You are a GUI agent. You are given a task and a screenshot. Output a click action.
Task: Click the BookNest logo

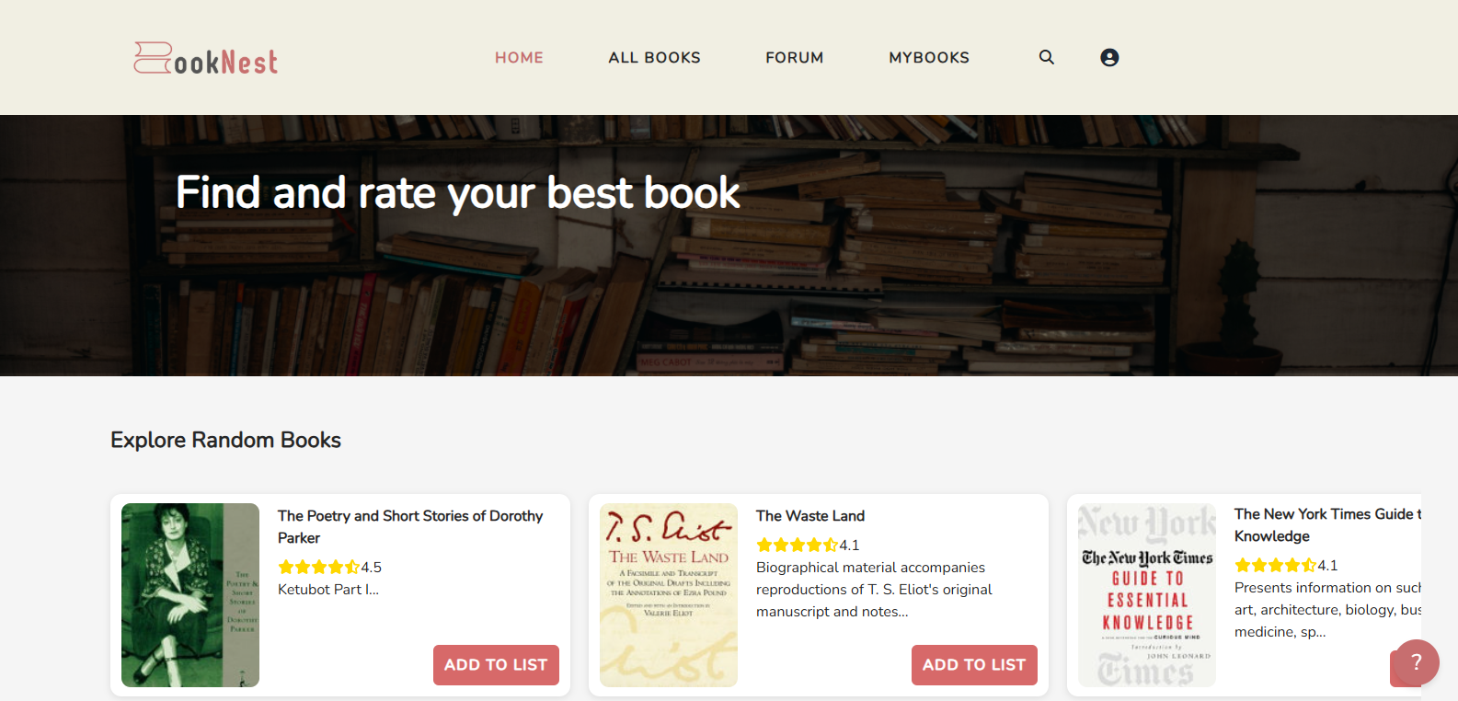tap(206, 59)
